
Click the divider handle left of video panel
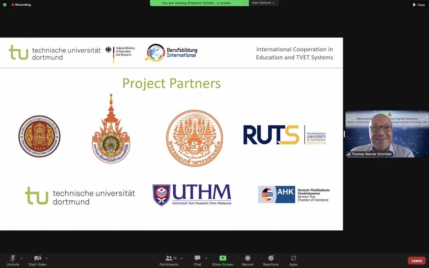(x=344, y=134)
